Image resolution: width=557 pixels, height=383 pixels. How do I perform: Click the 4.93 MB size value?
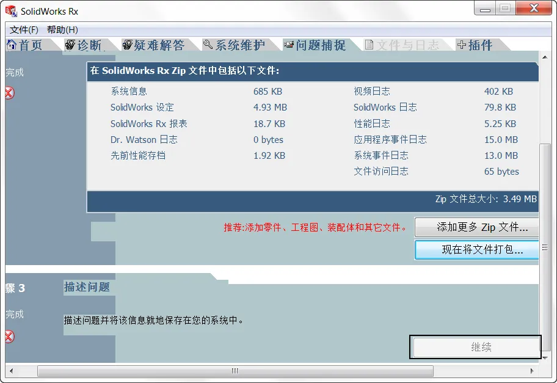[x=271, y=108]
